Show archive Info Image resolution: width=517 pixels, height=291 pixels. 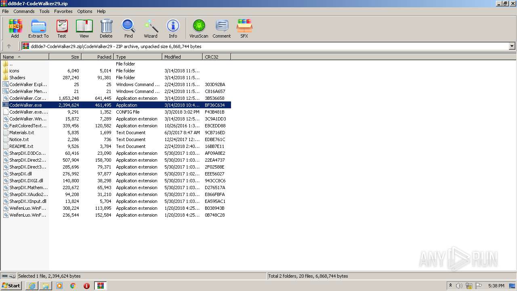[x=173, y=28]
